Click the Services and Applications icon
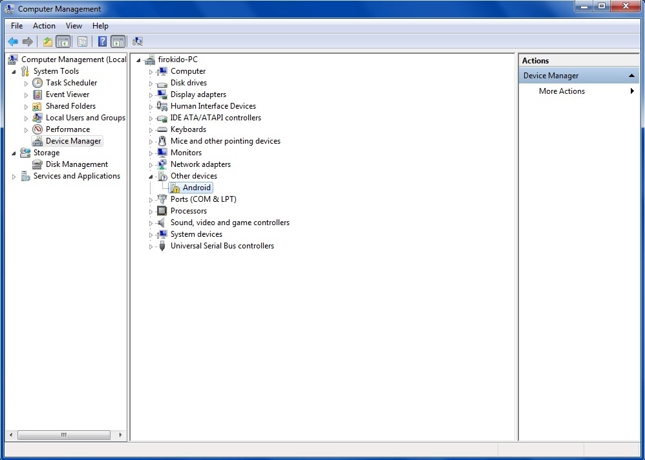Image resolution: width=645 pixels, height=460 pixels. pos(25,176)
